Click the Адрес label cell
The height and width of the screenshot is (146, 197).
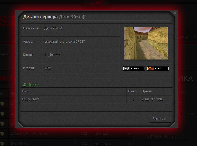click(x=31, y=43)
